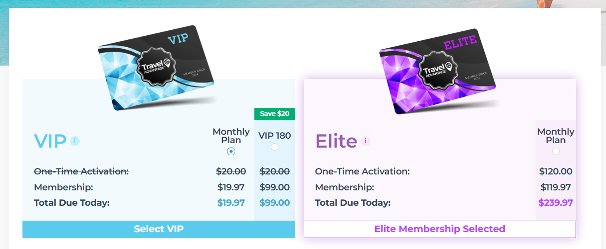Click the VIP total $19.97 price

[231, 203]
